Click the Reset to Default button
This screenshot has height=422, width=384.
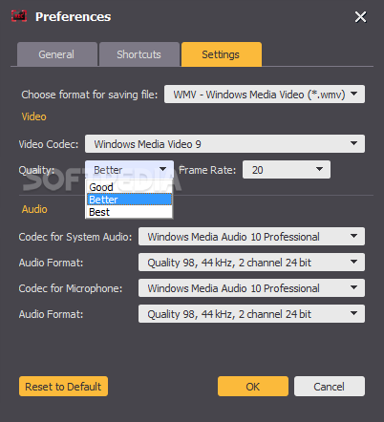pyautogui.click(x=63, y=387)
